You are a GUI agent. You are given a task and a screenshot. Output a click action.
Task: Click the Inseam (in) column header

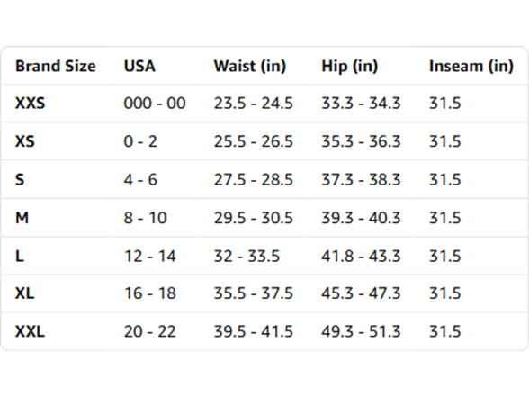coord(471,66)
